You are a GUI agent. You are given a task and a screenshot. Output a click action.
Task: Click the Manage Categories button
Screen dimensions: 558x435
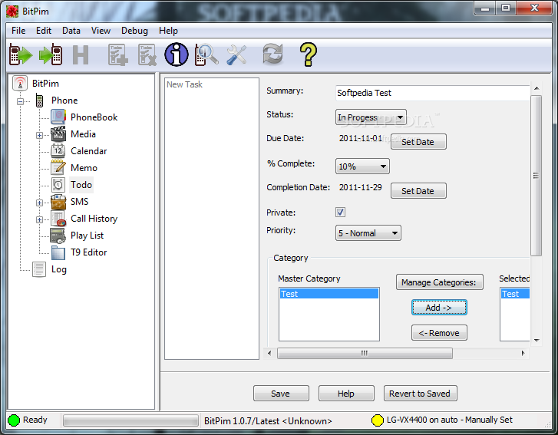440,282
